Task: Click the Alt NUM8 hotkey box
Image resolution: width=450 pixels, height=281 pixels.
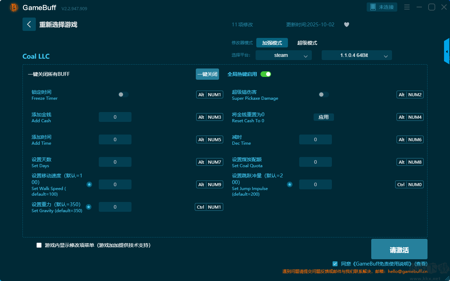Action: click(x=410, y=162)
